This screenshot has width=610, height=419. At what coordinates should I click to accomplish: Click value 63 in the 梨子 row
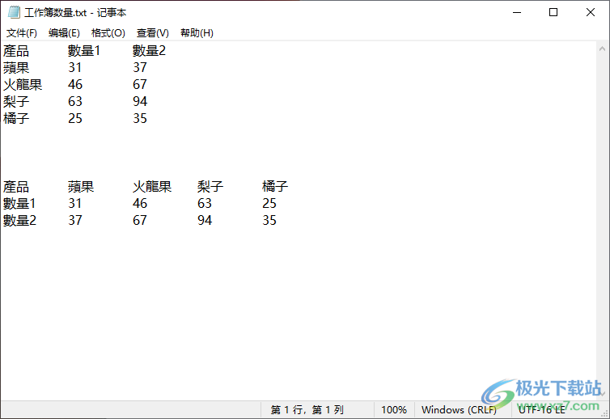point(75,102)
